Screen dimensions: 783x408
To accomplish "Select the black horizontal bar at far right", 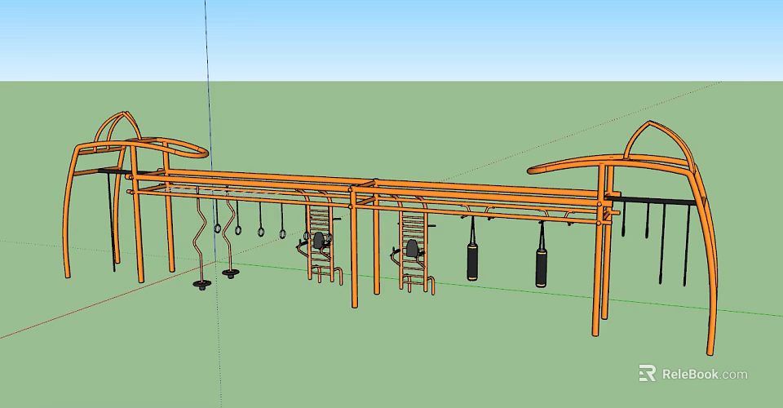I will 651,201.
